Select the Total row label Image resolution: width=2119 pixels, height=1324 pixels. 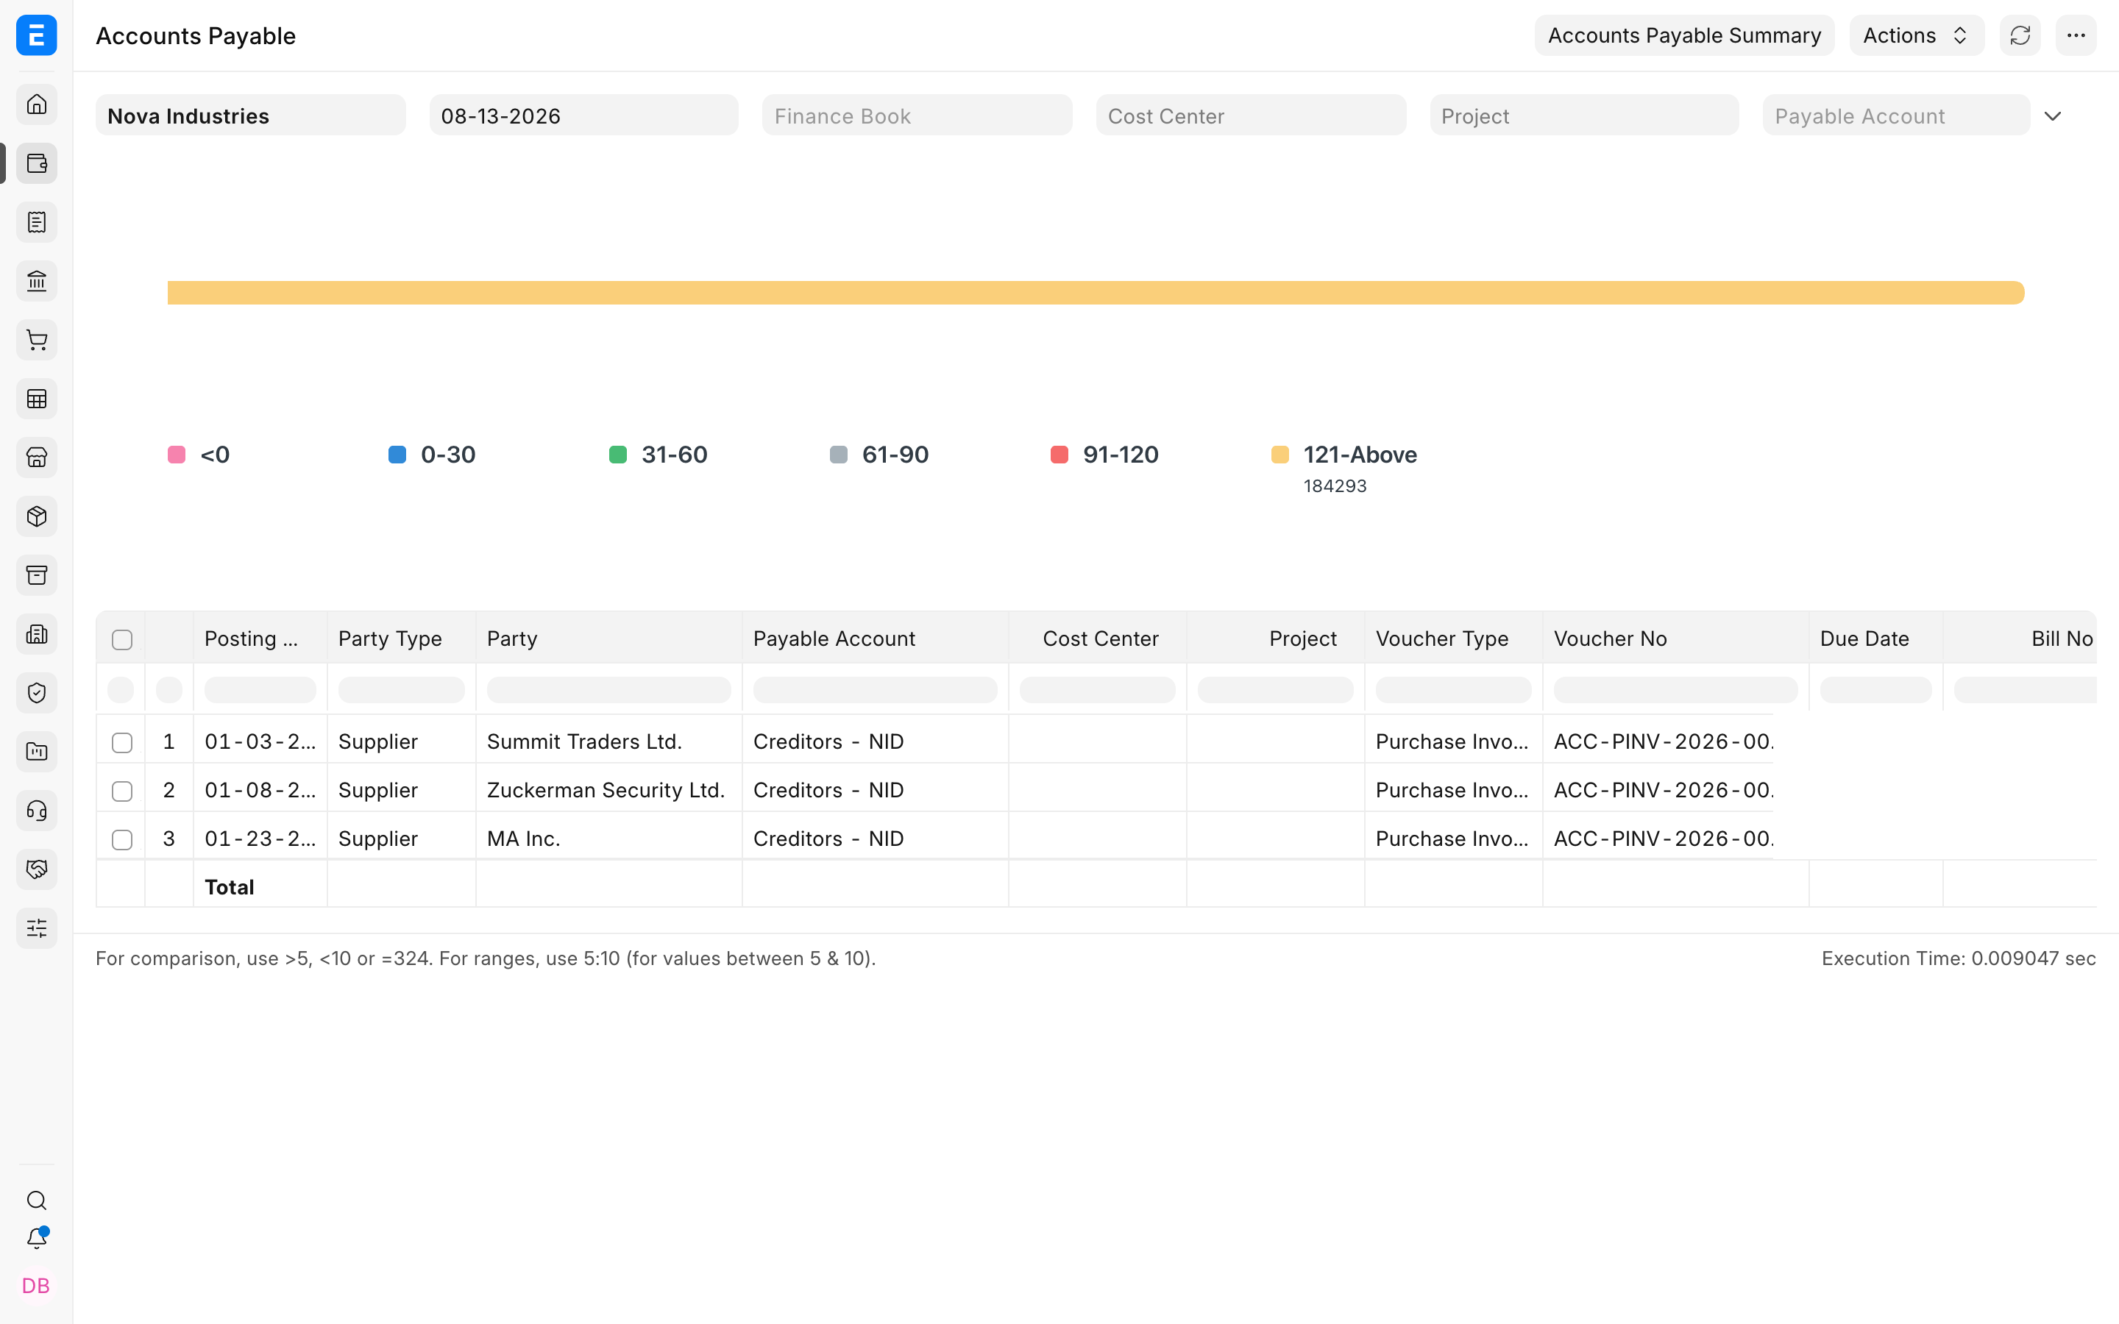[230, 887]
